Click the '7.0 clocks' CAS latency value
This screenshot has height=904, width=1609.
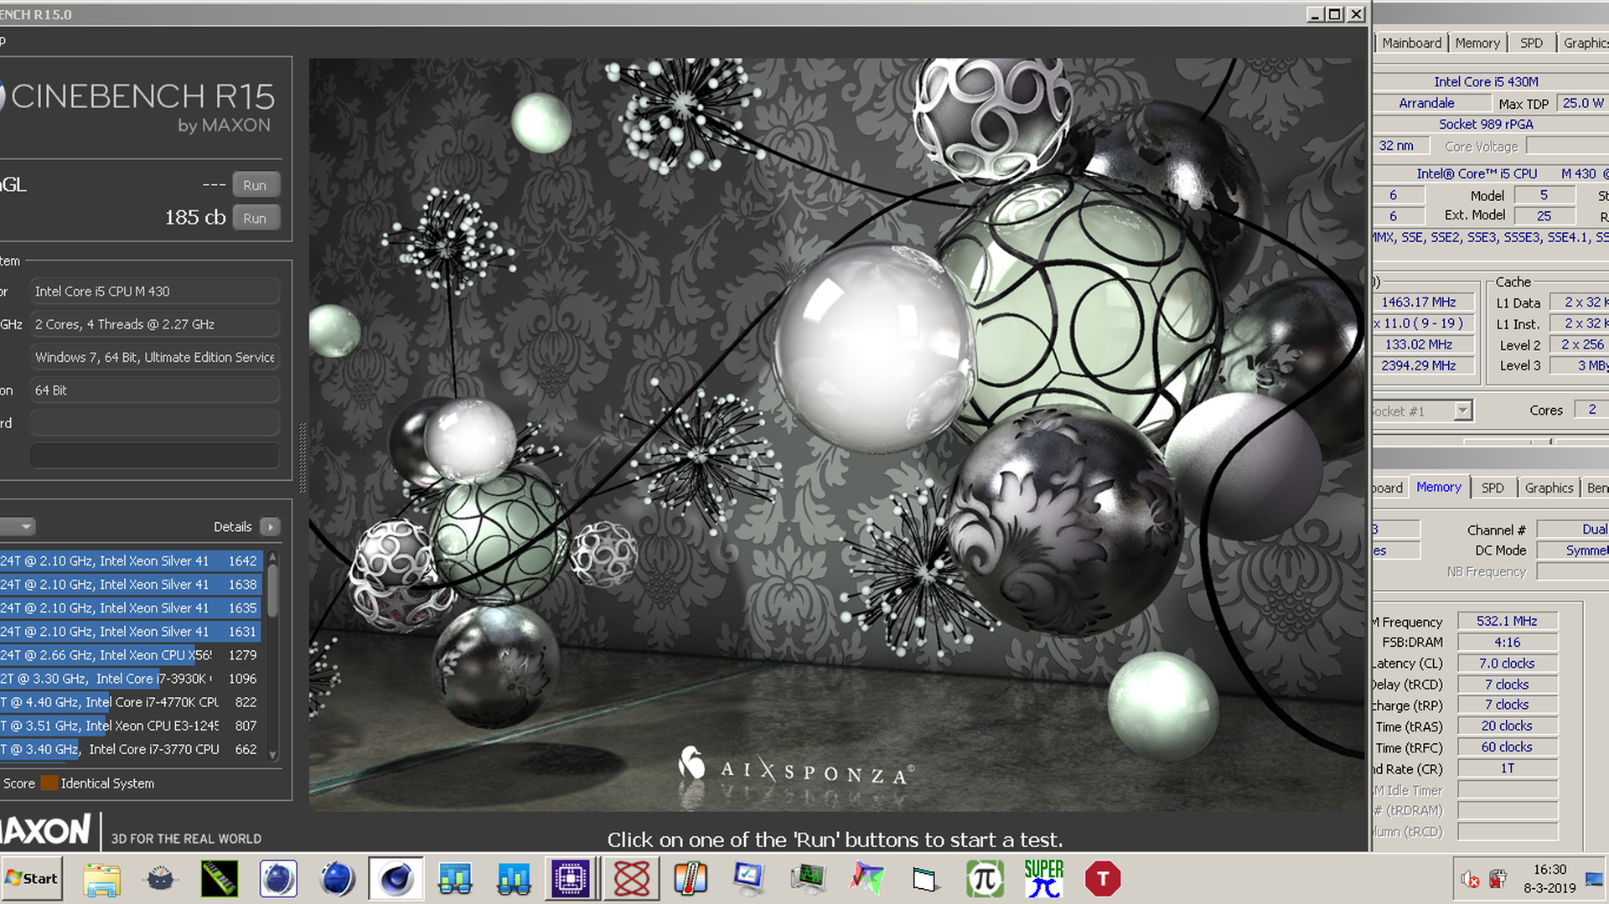(x=1507, y=664)
